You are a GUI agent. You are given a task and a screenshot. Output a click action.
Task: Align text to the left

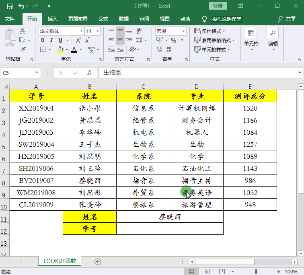click(x=111, y=40)
